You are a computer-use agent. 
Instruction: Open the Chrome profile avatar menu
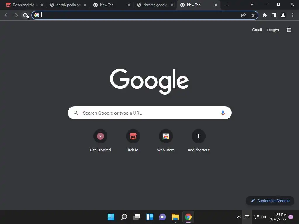click(283, 15)
